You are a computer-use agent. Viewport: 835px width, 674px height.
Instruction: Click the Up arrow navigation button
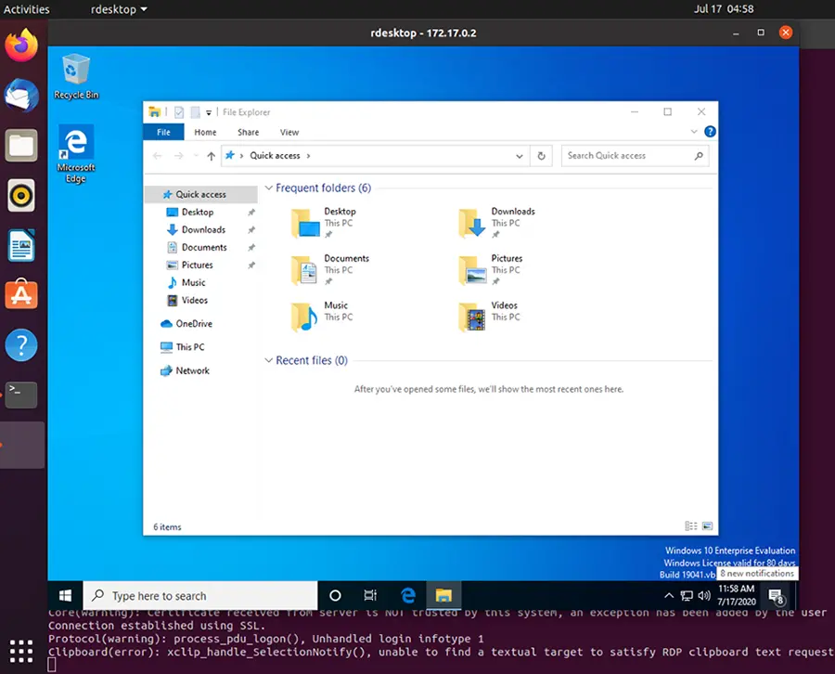pyautogui.click(x=212, y=156)
